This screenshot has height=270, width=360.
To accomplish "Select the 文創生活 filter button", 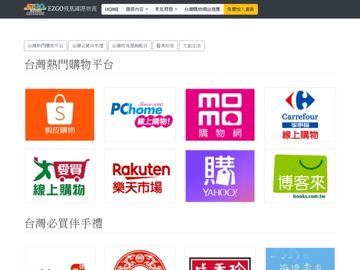I will click(x=192, y=46).
